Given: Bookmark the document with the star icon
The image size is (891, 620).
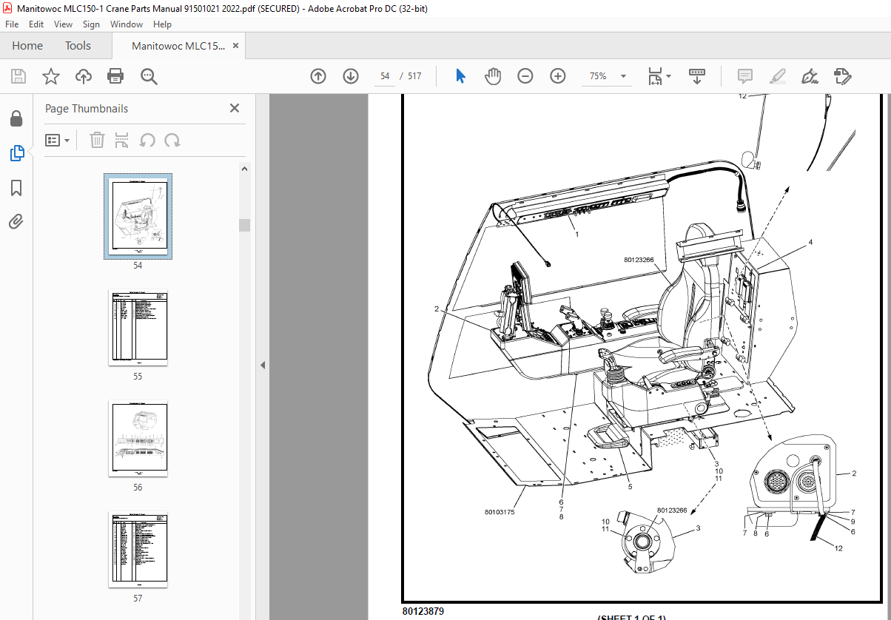Looking at the screenshot, I should (50, 76).
